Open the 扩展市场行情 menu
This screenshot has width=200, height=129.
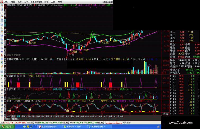coord(36,2)
